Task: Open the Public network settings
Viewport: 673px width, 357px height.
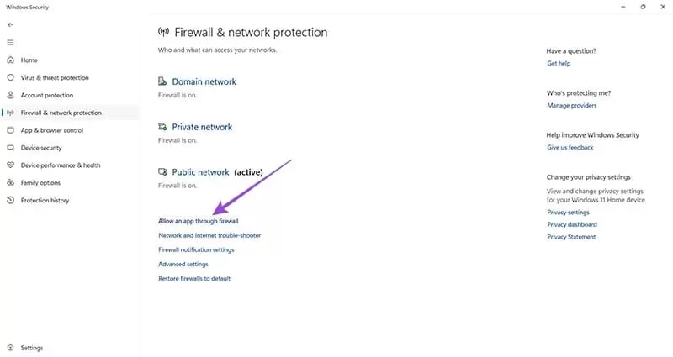Action: point(200,172)
